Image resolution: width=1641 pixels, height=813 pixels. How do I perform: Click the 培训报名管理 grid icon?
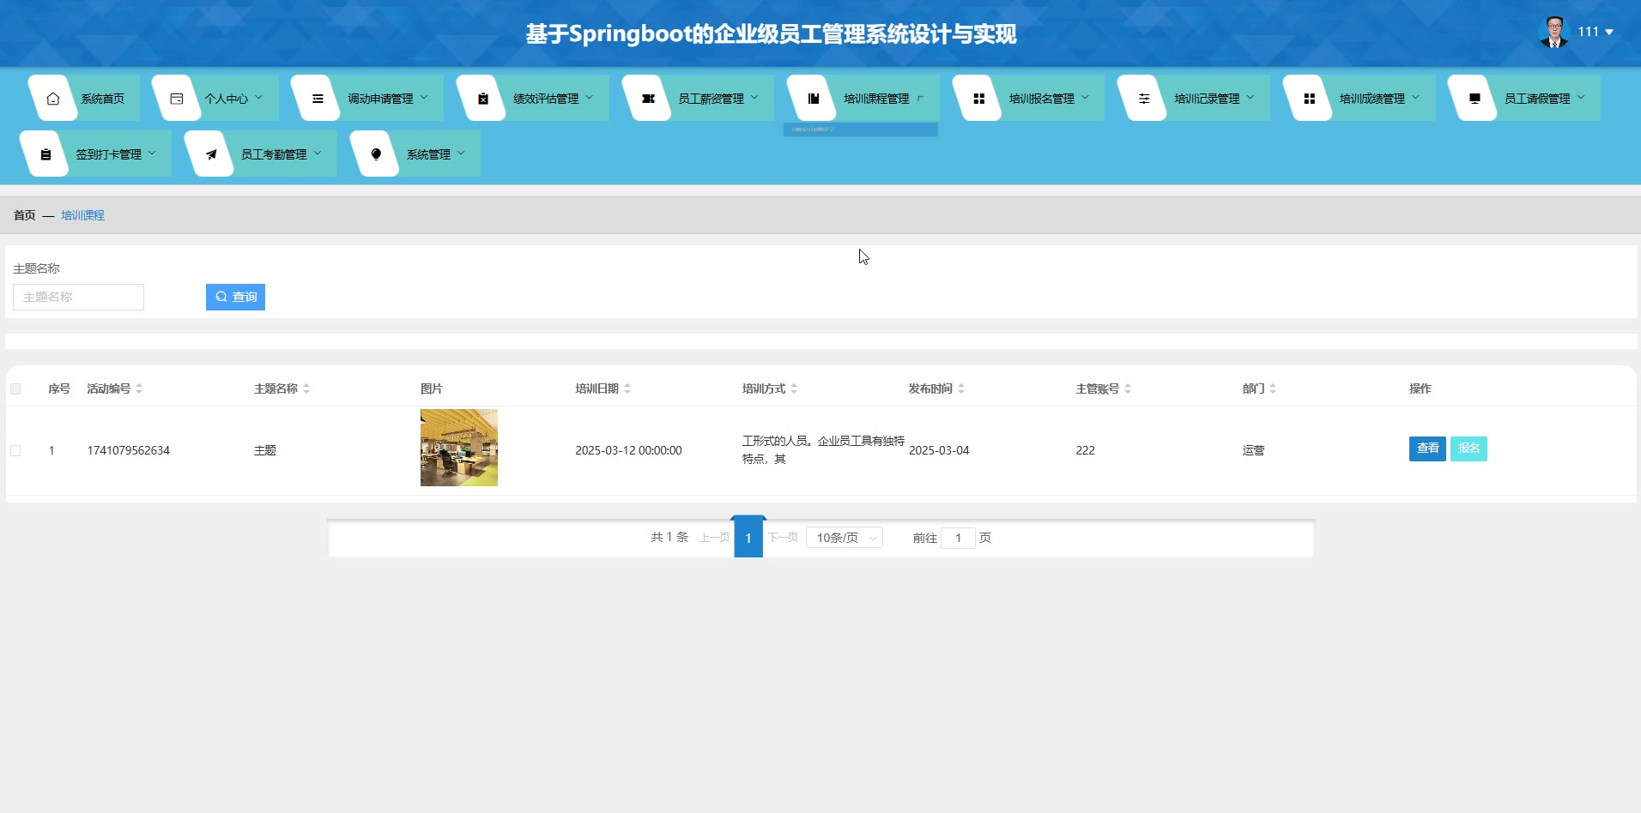978,99
